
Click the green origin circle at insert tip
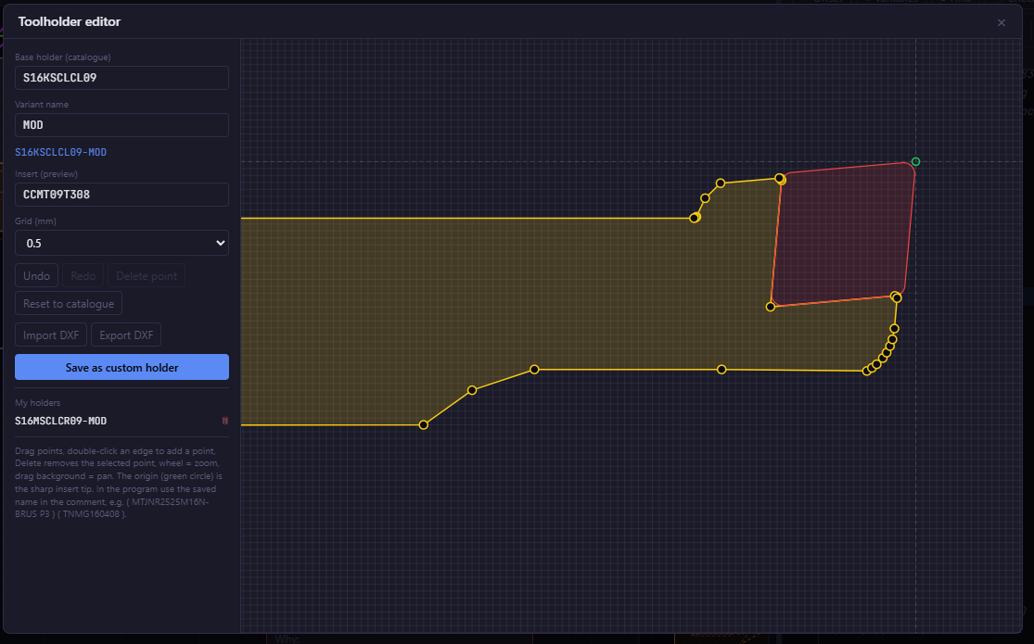pyautogui.click(x=915, y=161)
